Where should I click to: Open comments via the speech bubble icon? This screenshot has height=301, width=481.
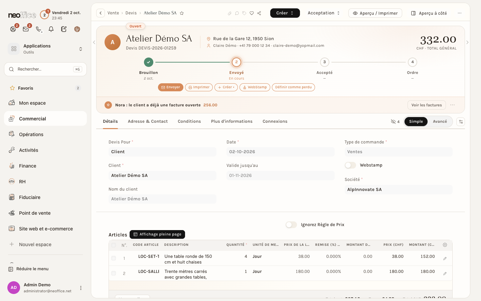pos(237,13)
